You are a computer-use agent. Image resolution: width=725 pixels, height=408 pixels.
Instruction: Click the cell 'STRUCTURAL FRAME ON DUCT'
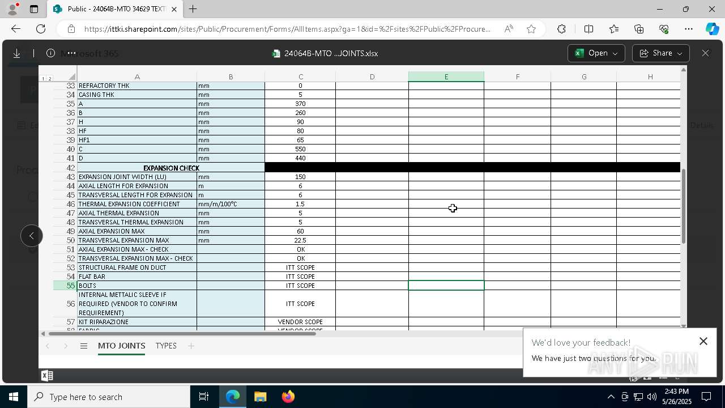pyautogui.click(x=137, y=267)
